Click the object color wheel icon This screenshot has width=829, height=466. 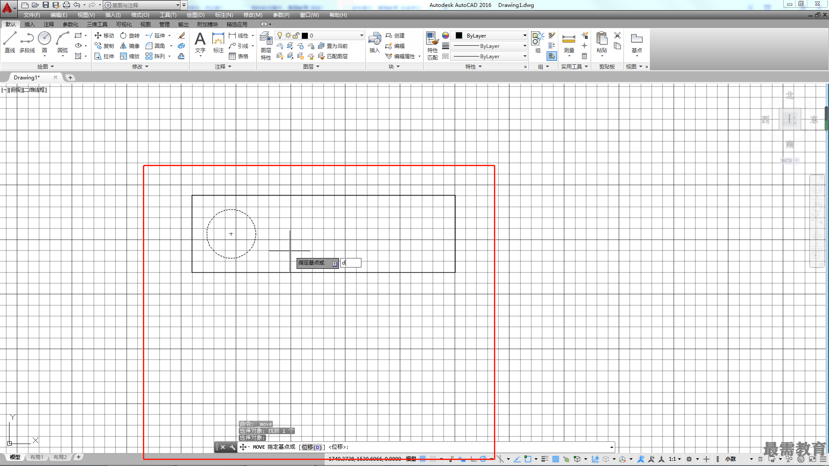445,35
